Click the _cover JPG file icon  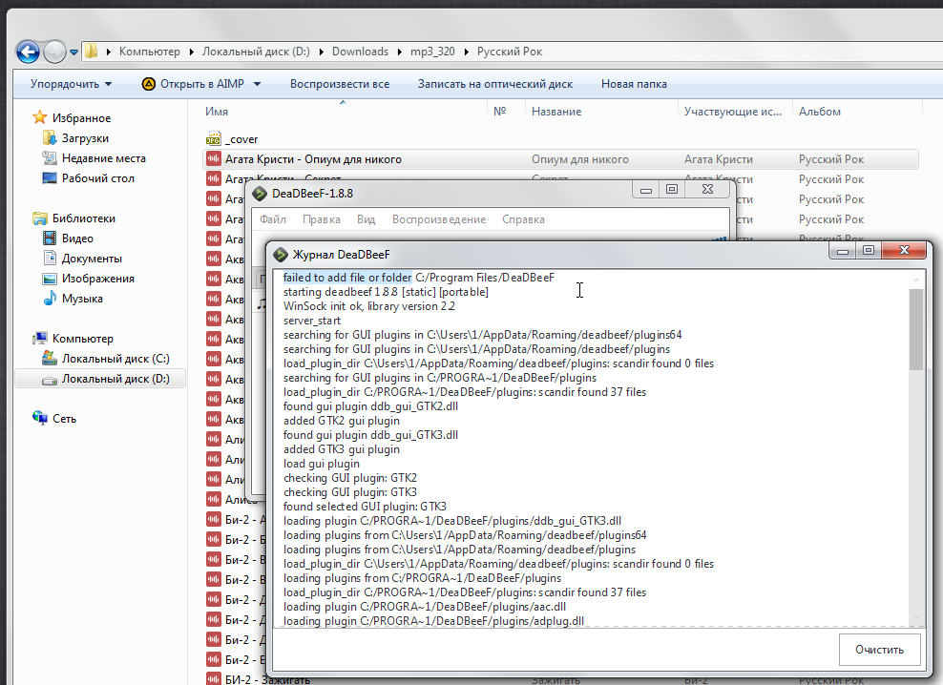[x=215, y=137]
